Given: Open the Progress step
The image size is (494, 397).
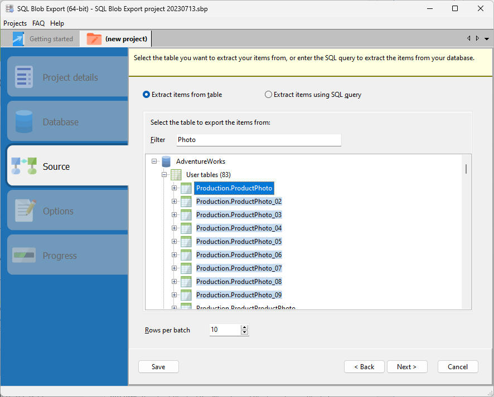Looking at the screenshot, I should point(60,255).
